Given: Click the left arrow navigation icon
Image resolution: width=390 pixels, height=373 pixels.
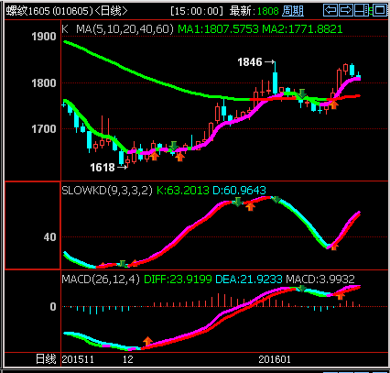Looking at the screenshot, I should (330, 10).
